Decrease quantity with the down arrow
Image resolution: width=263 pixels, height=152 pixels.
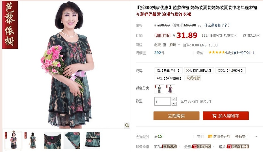point(174,104)
